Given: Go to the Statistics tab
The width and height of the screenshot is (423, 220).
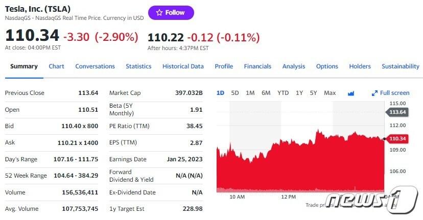Looking at the screenshot, I should (138, 66).
